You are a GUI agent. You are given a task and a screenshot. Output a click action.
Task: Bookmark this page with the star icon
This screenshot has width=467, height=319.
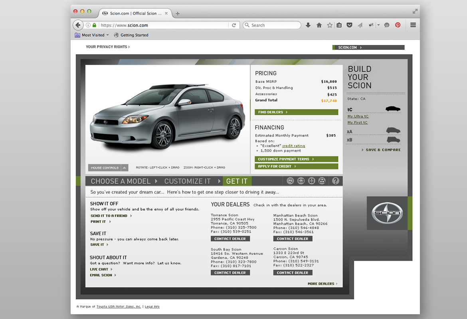[x=330, y=25]
